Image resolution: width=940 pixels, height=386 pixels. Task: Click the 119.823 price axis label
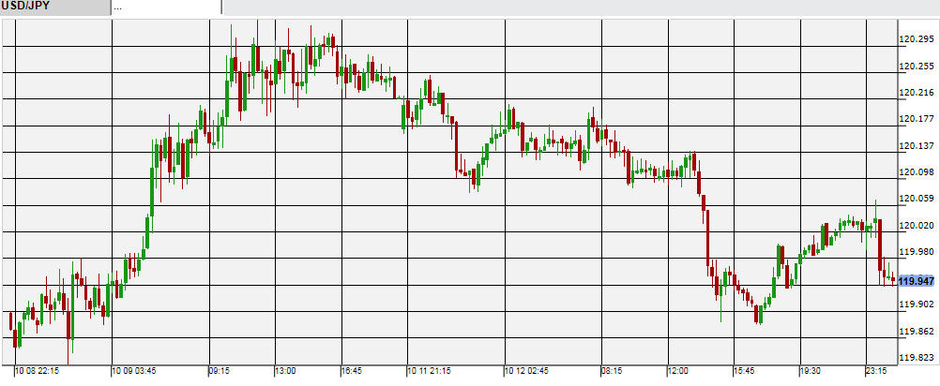click(917, 358)
